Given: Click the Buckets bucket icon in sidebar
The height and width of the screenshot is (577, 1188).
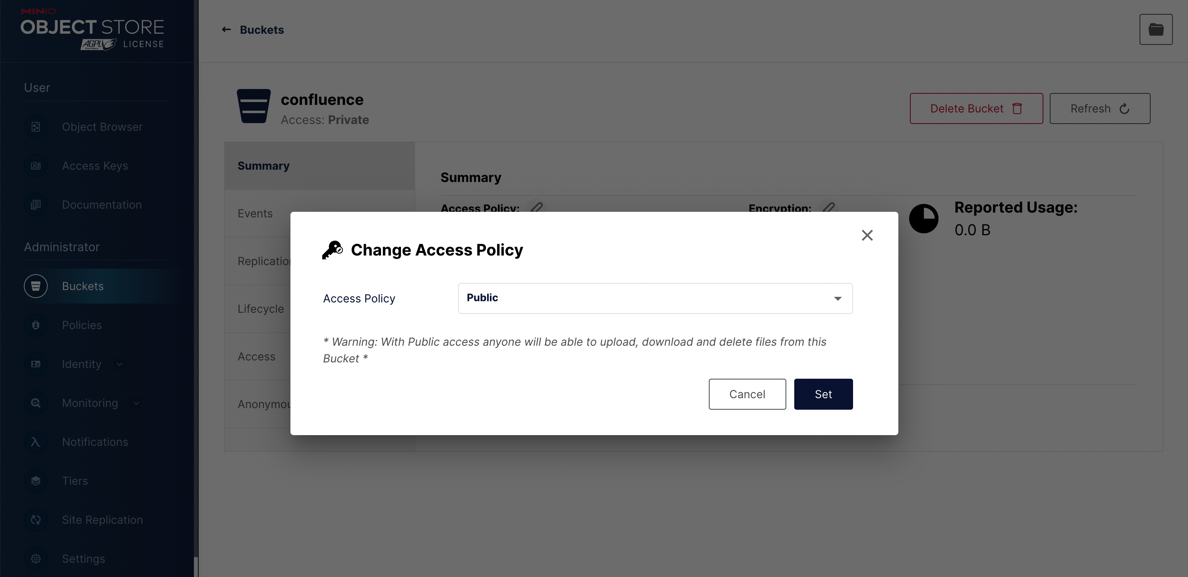Looking at the screenshot, I should click(x=35, y=286).
